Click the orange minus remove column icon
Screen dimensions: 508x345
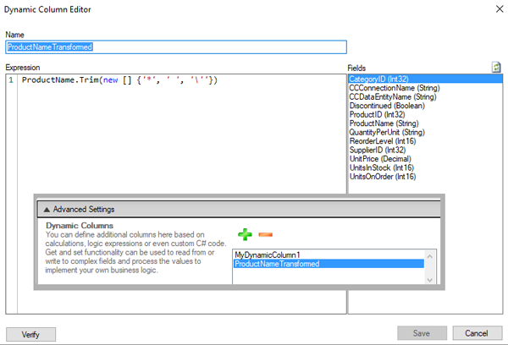tap(265, 234)
